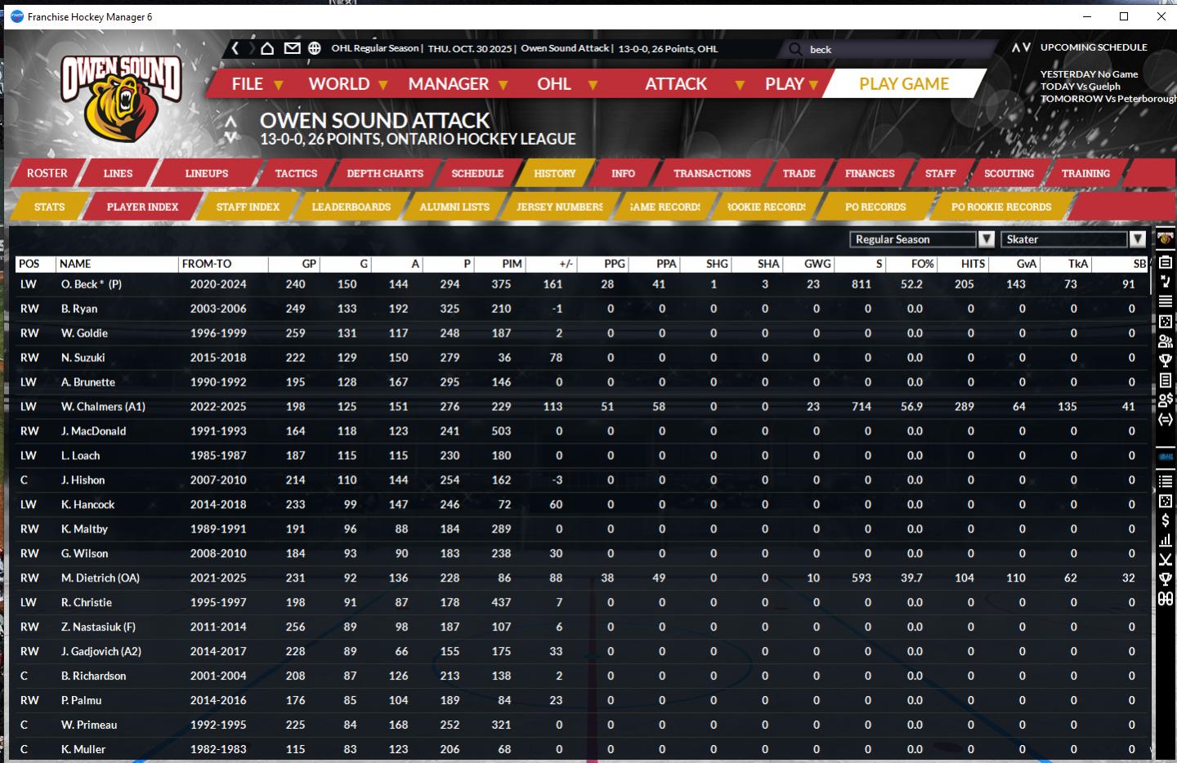The image size is (1177, 763).
Task: Click the dice icon above the OHL sidebar logo
Action: pos(1166,321)
